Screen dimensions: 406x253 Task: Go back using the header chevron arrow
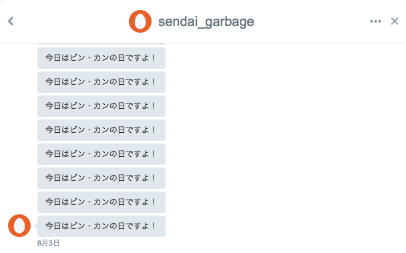(11, 21)
